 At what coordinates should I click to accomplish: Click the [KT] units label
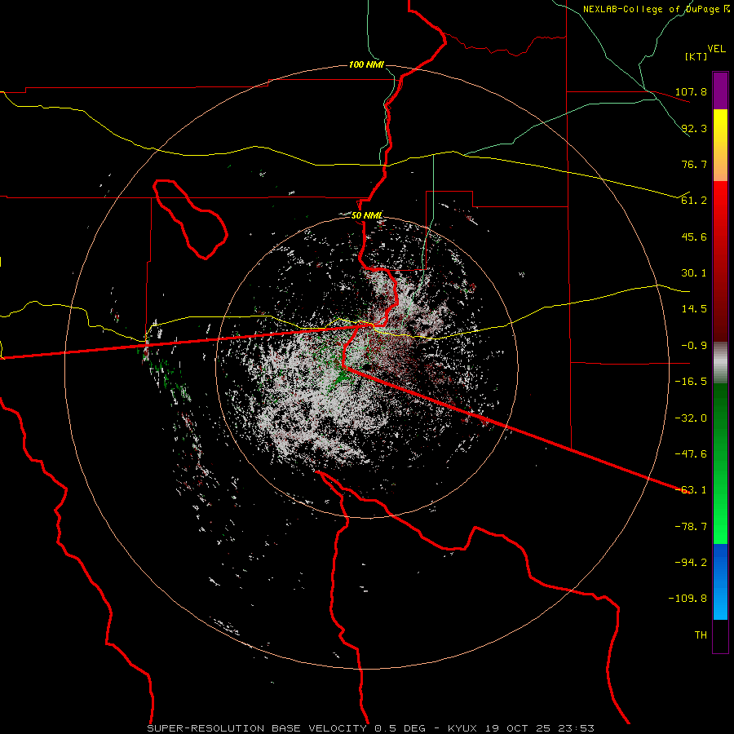[x=696, y=56]
